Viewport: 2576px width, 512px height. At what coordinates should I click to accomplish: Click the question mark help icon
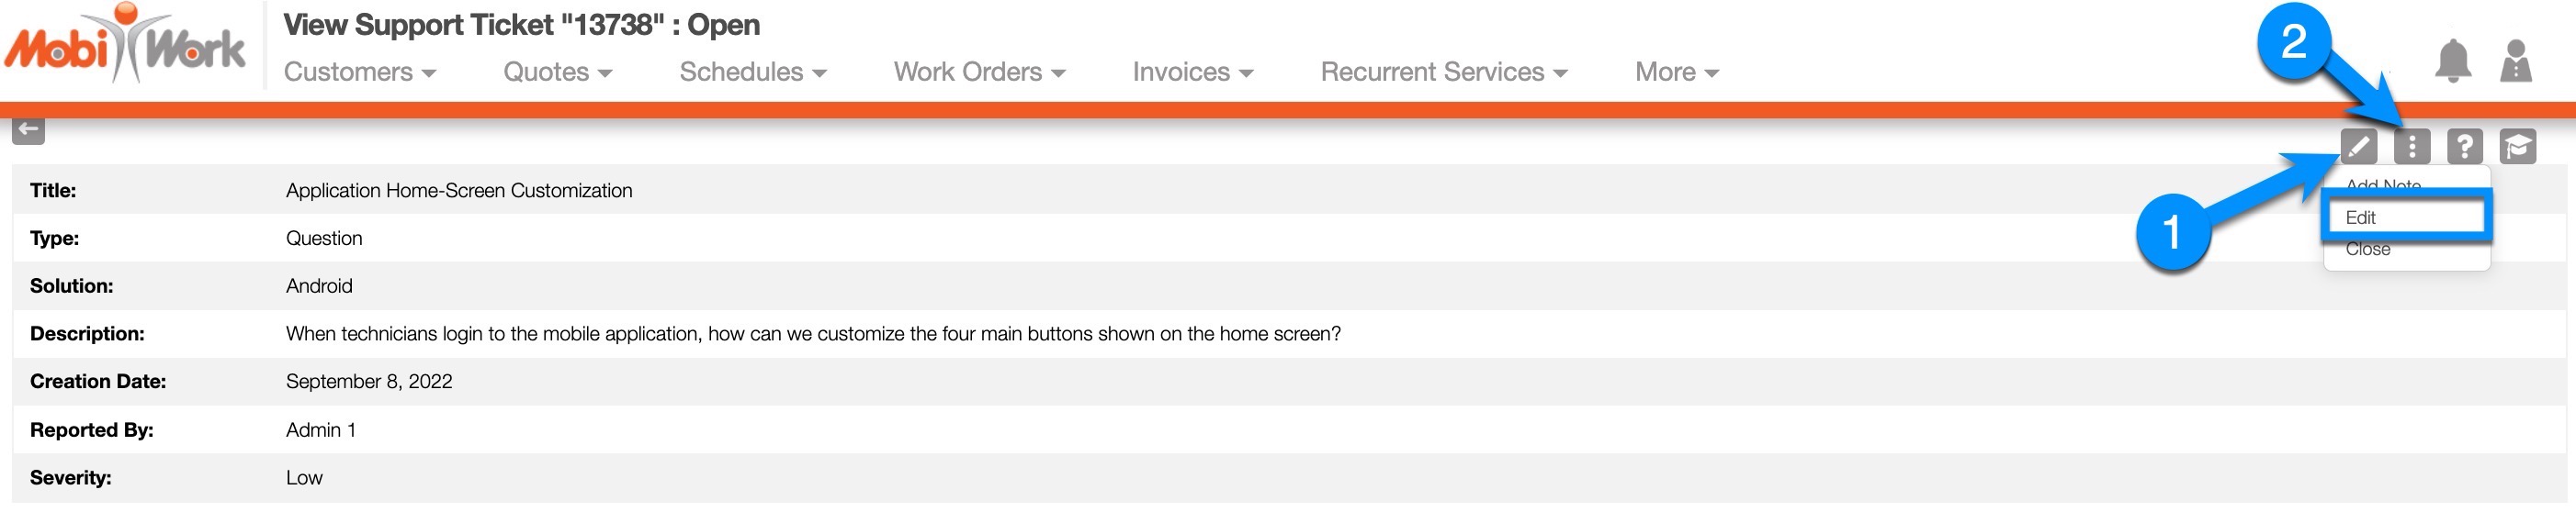(x=2465, y=147)
